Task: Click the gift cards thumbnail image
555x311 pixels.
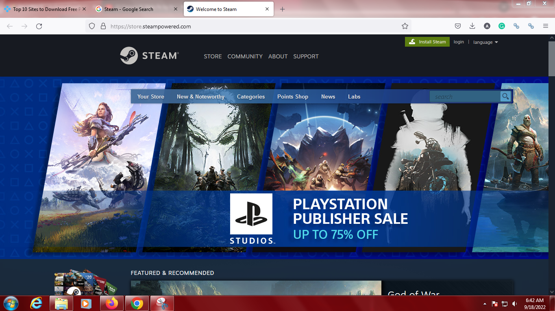Action: 85,282
